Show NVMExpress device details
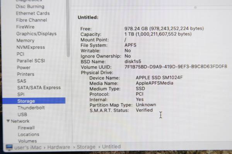The width and height of the screenshot is (232, 154). coord(31,47)
